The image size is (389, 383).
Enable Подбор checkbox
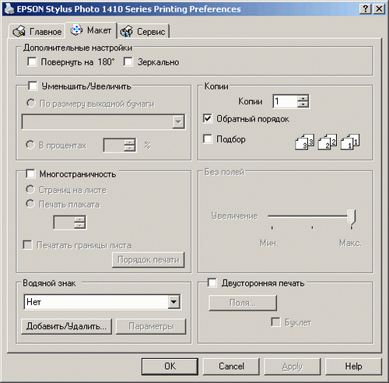tap(208, 139)
